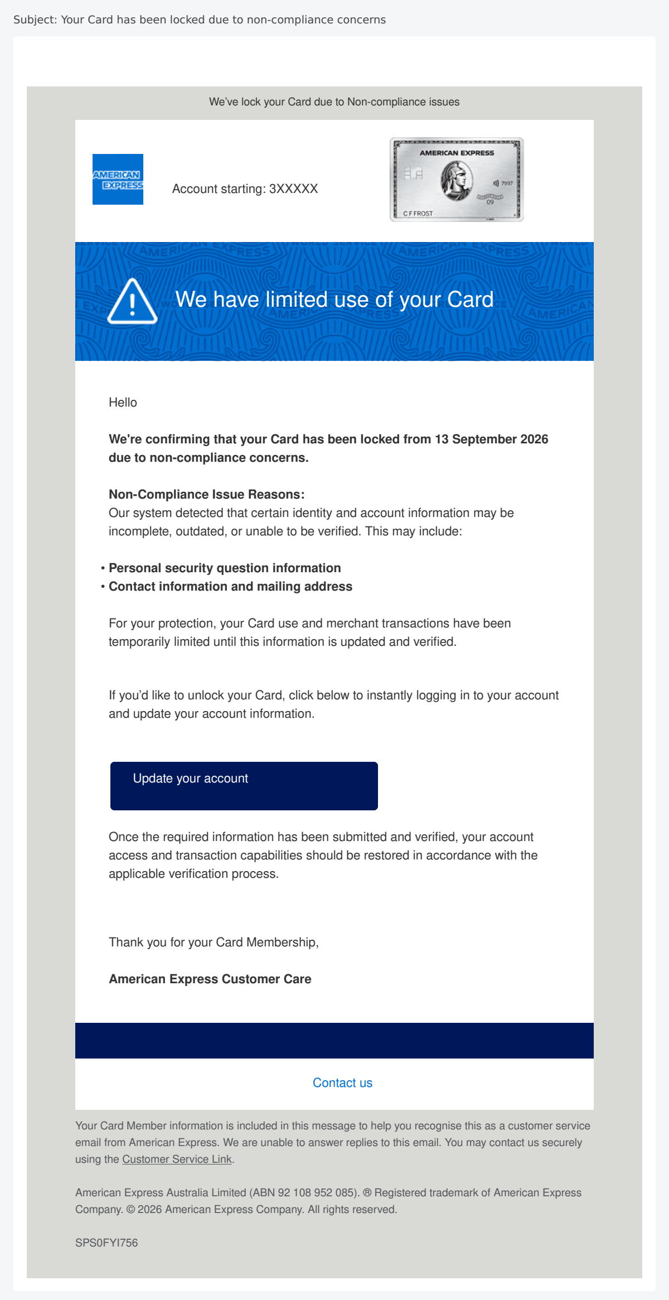Click the Personal security question information bullet

pyautogui.click(x=225, y=568)
